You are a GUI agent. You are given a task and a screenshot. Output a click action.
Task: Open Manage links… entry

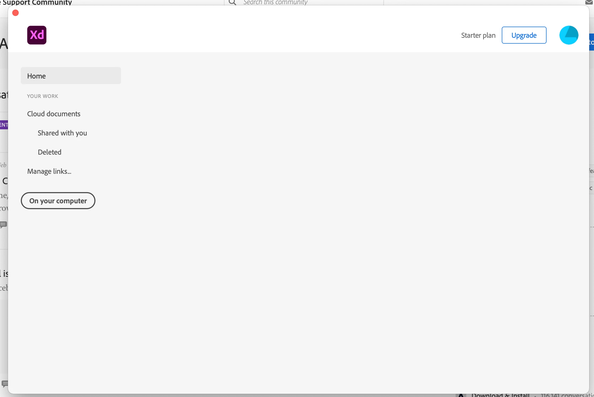49,171
